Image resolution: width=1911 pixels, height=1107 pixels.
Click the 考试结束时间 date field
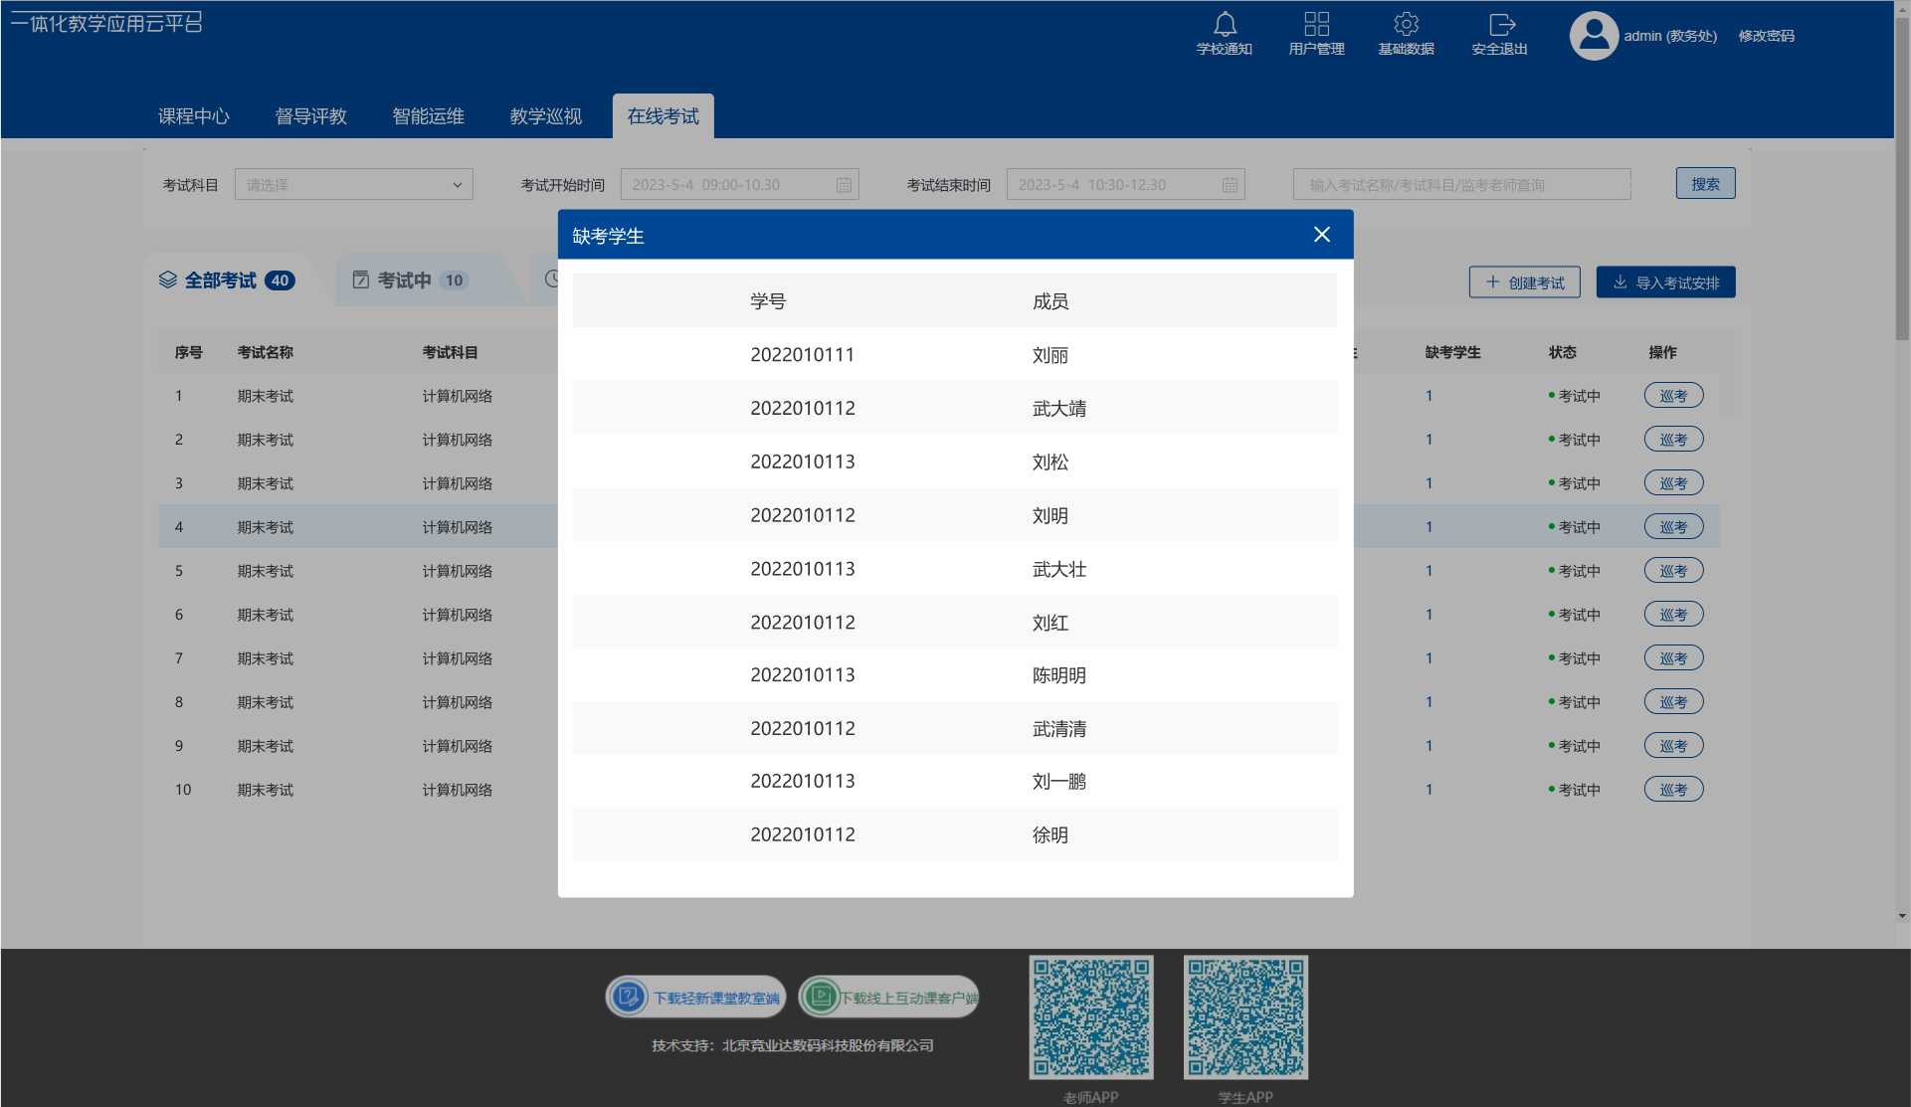coord(1125,185)
